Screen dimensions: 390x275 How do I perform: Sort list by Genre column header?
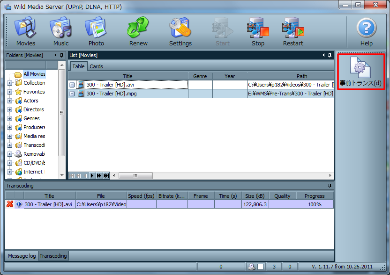pos(200,76)
